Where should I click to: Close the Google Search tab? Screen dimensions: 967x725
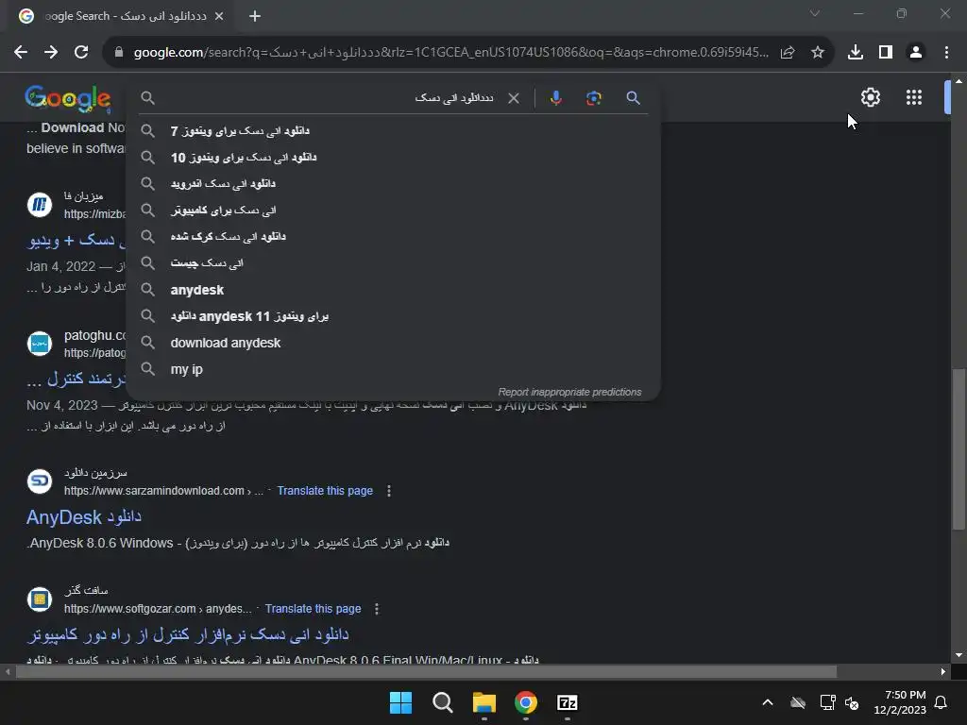(x=219, y=16)
